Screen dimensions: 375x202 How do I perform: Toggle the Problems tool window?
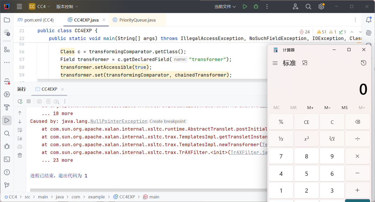tap(7, 172)
